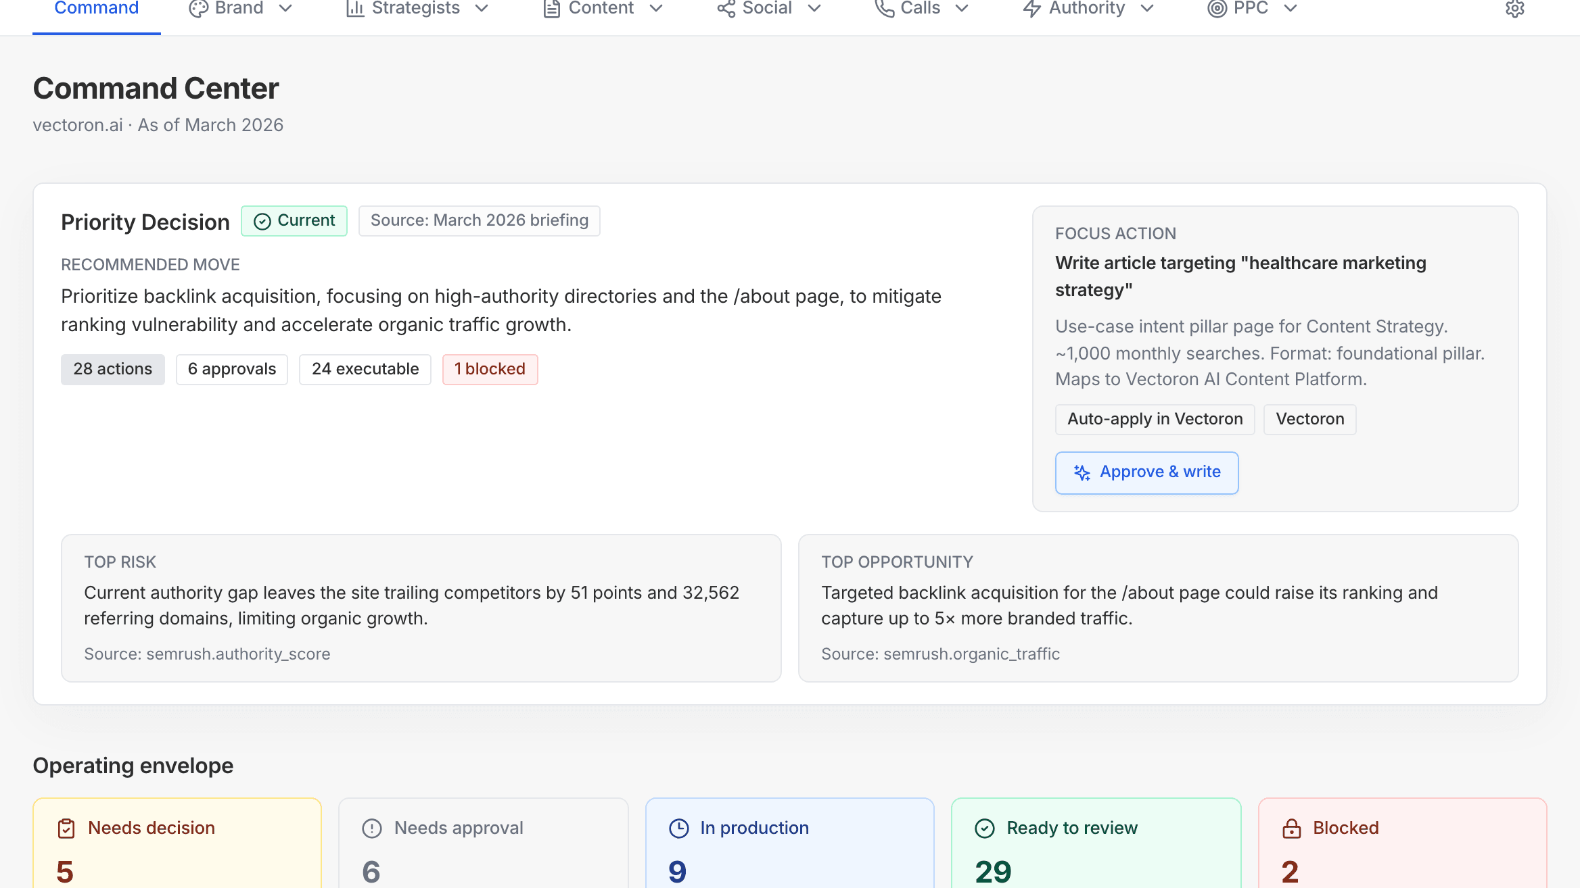Expand the Content dropdown menu
This screenshot has height=888, width=1580.
(657, 9)
